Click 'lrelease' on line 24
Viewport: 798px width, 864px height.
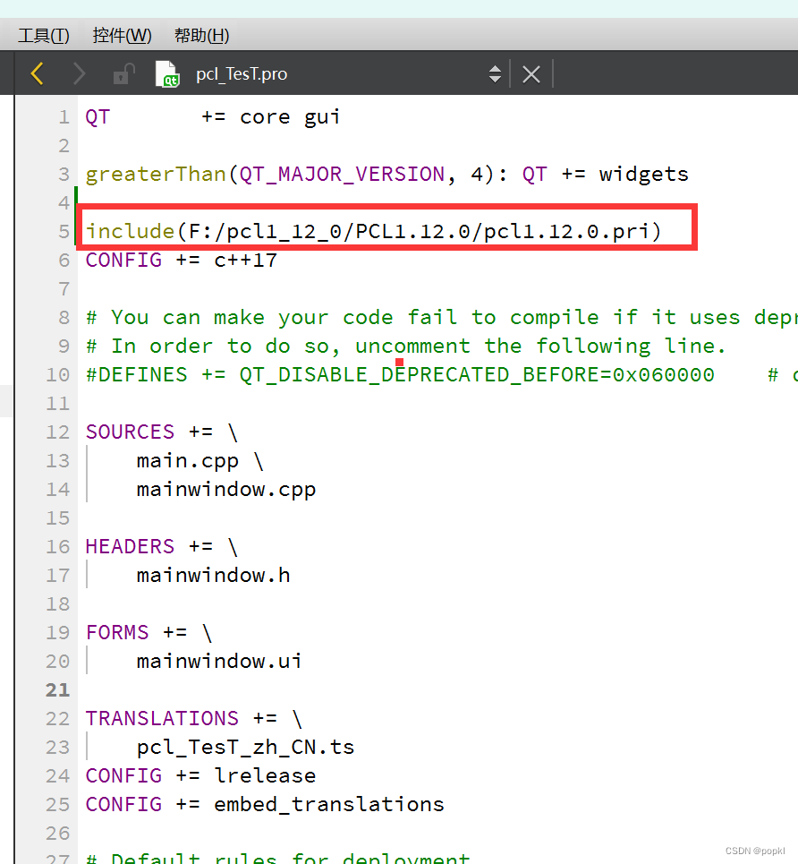tap(265, 776)
